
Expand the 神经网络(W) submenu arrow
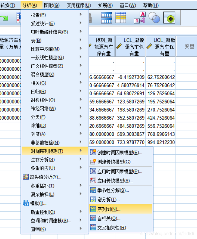[x=81, y=108]
